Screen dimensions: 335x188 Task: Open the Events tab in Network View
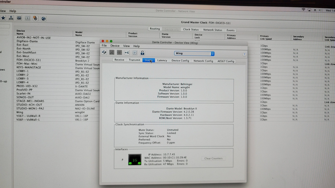[x=230, y=30]
